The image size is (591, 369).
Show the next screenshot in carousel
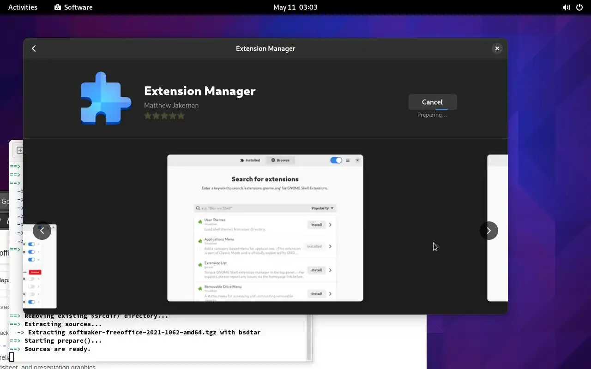(x=489, y=231)
